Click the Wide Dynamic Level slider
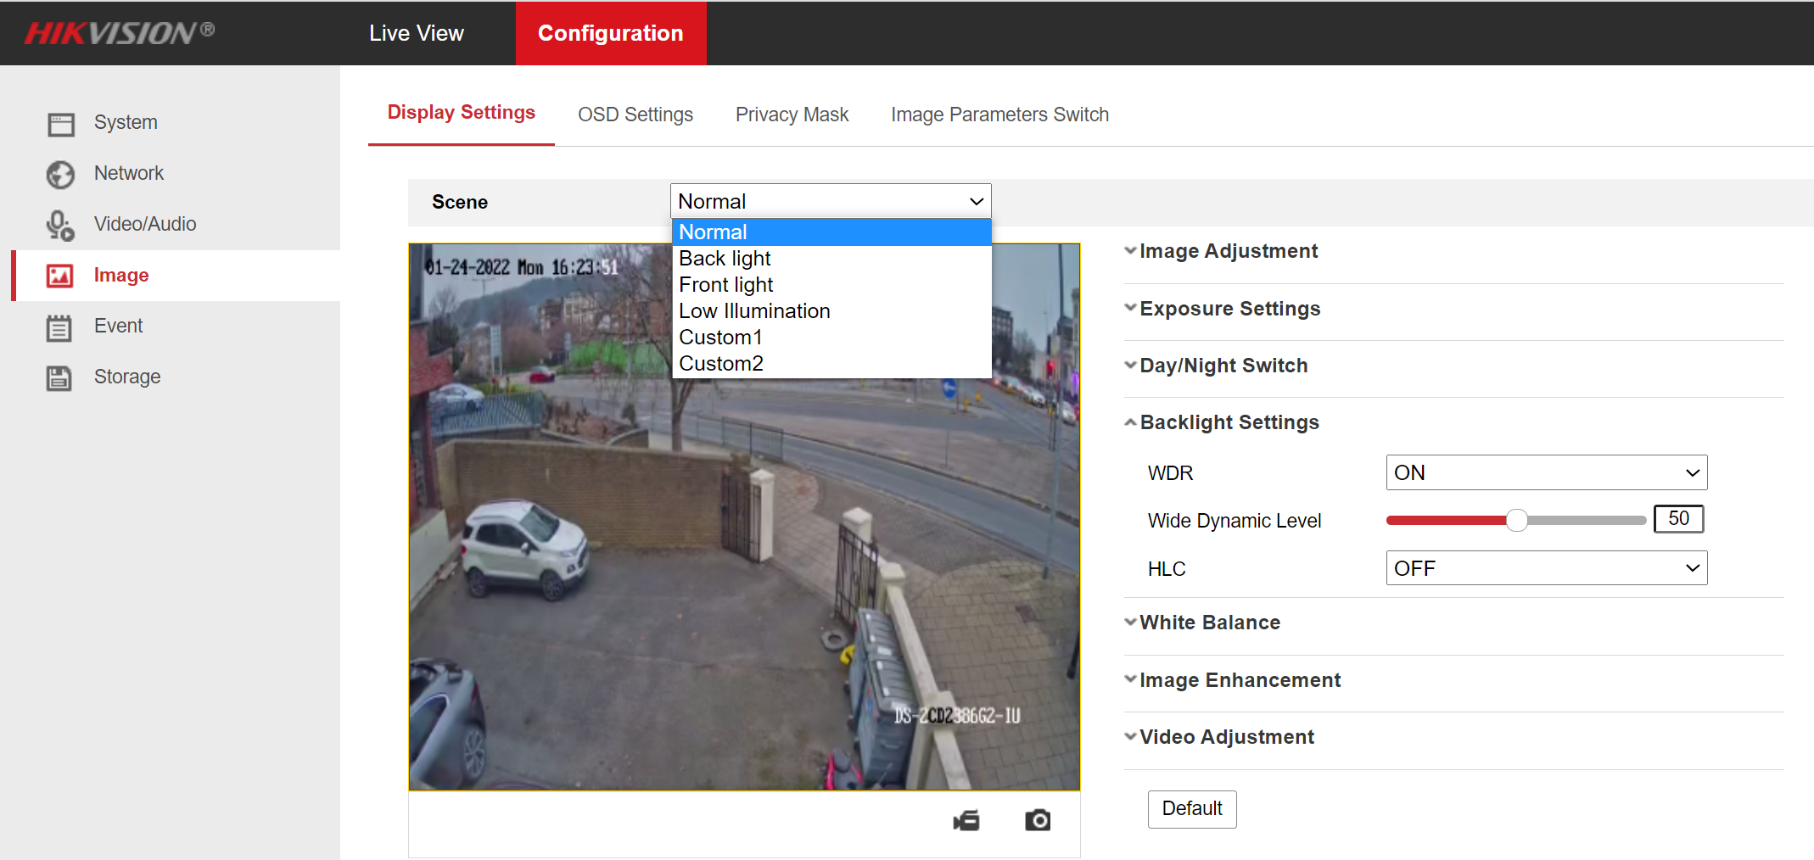This screenshot has width=1814, height=860. 1516,521
